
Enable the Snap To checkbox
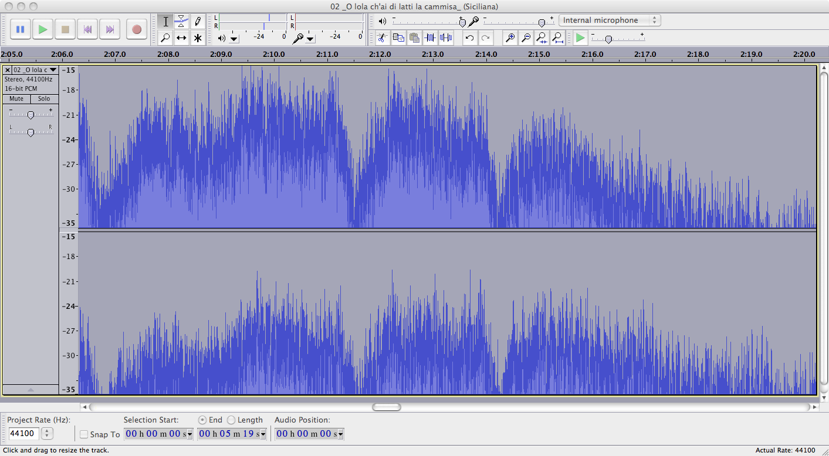click(x=84, y=434)
